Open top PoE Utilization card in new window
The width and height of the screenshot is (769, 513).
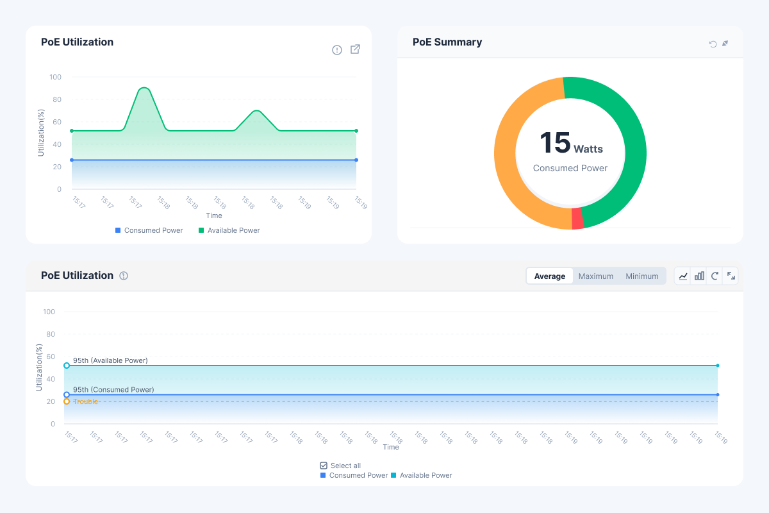pyautogui.click(x=356, y=49)
